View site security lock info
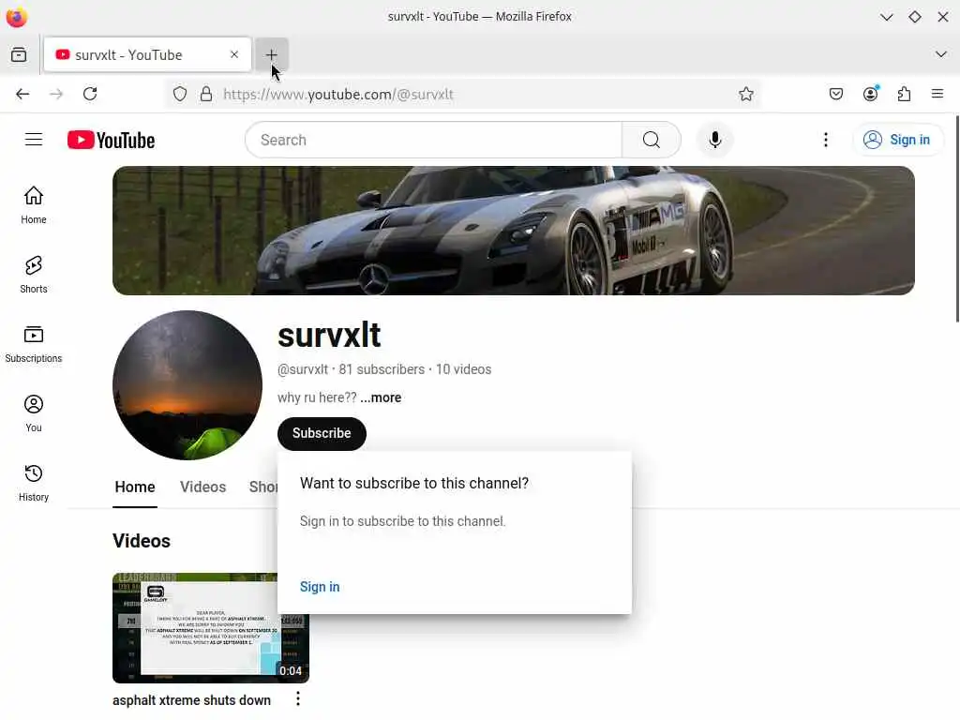Screen dimensions: 960x720 pos(206,94)
